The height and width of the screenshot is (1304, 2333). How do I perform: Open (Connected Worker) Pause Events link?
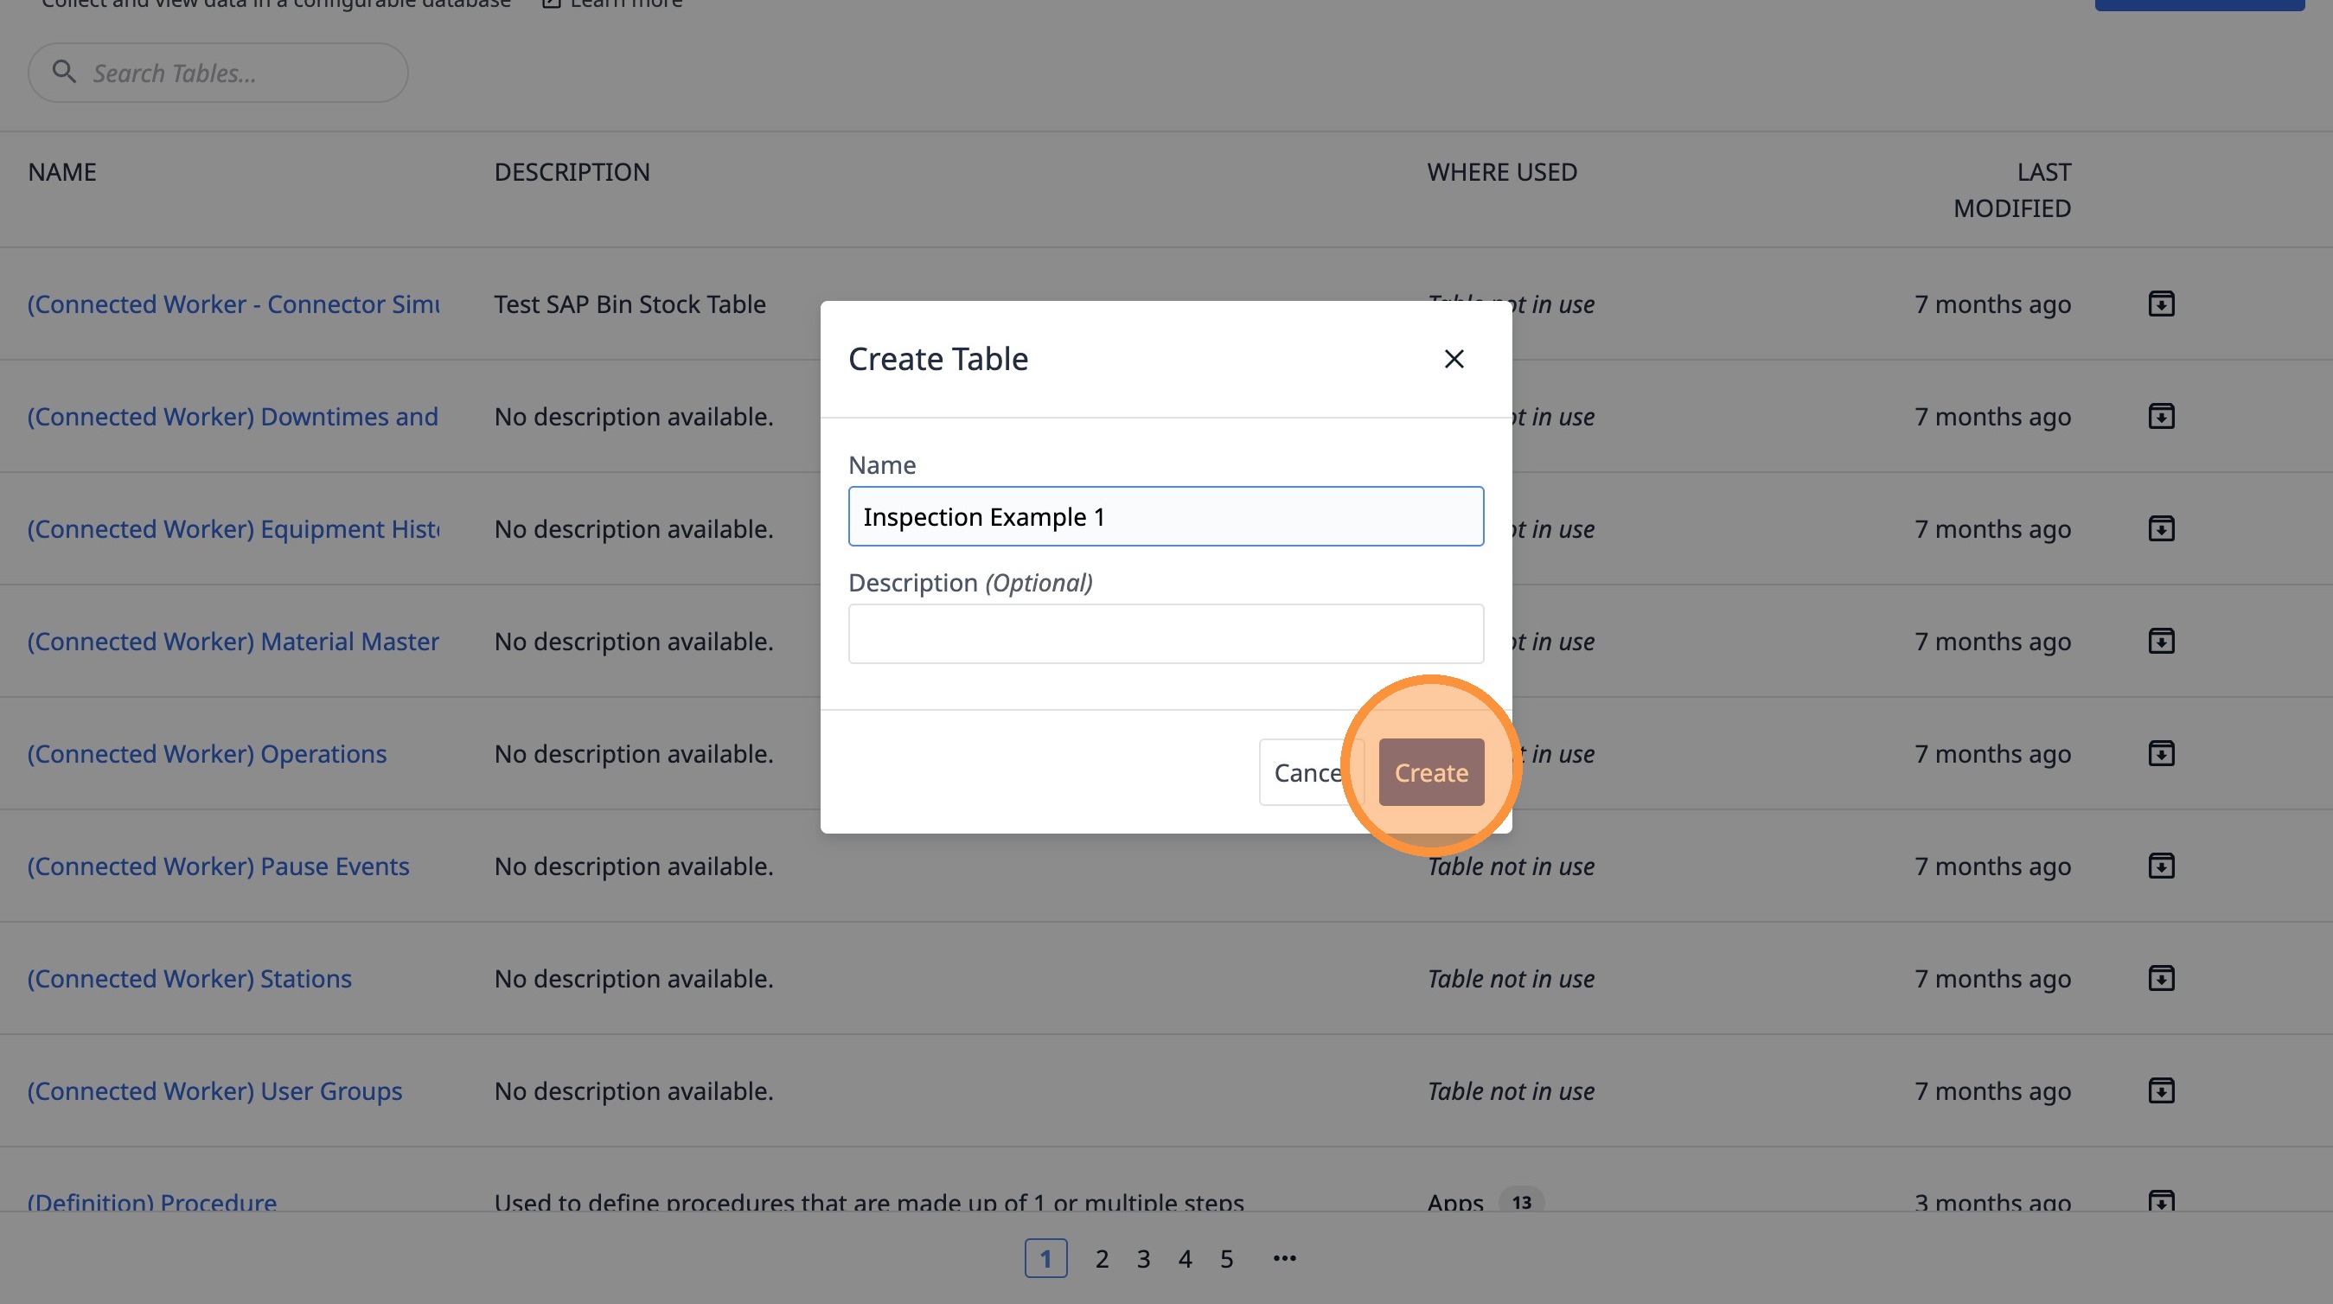point(218,866)
